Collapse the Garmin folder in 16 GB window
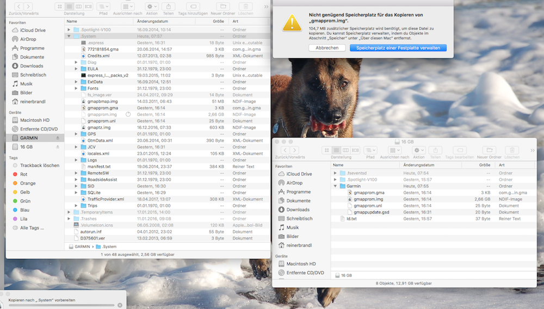This screenshot has width=544, height=309. 335,186
